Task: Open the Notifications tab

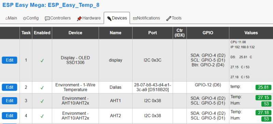Action: (x=146, y=18)
